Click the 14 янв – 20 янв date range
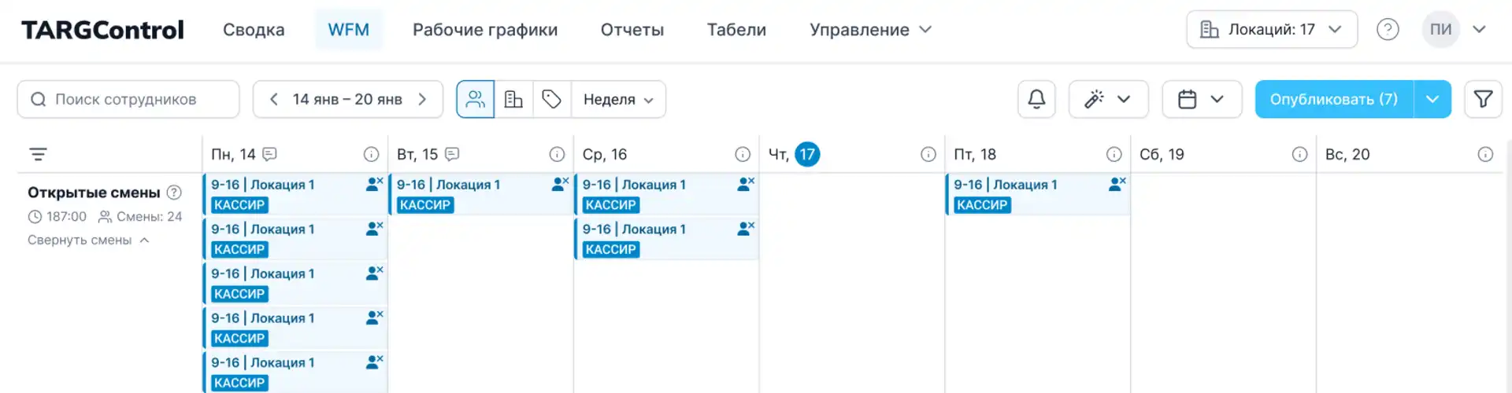Image resolution: width=1512 pixels, height=393 pixels. pyautogui.click(x=347, y=99)
